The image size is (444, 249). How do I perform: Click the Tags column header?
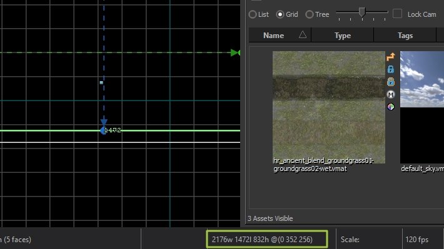(405, 36)
